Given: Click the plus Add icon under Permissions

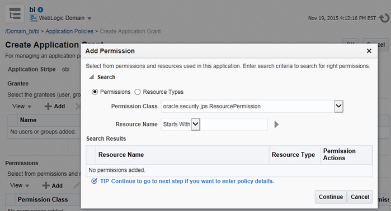Looking at the screenshot, I should (x=46, y=186).
